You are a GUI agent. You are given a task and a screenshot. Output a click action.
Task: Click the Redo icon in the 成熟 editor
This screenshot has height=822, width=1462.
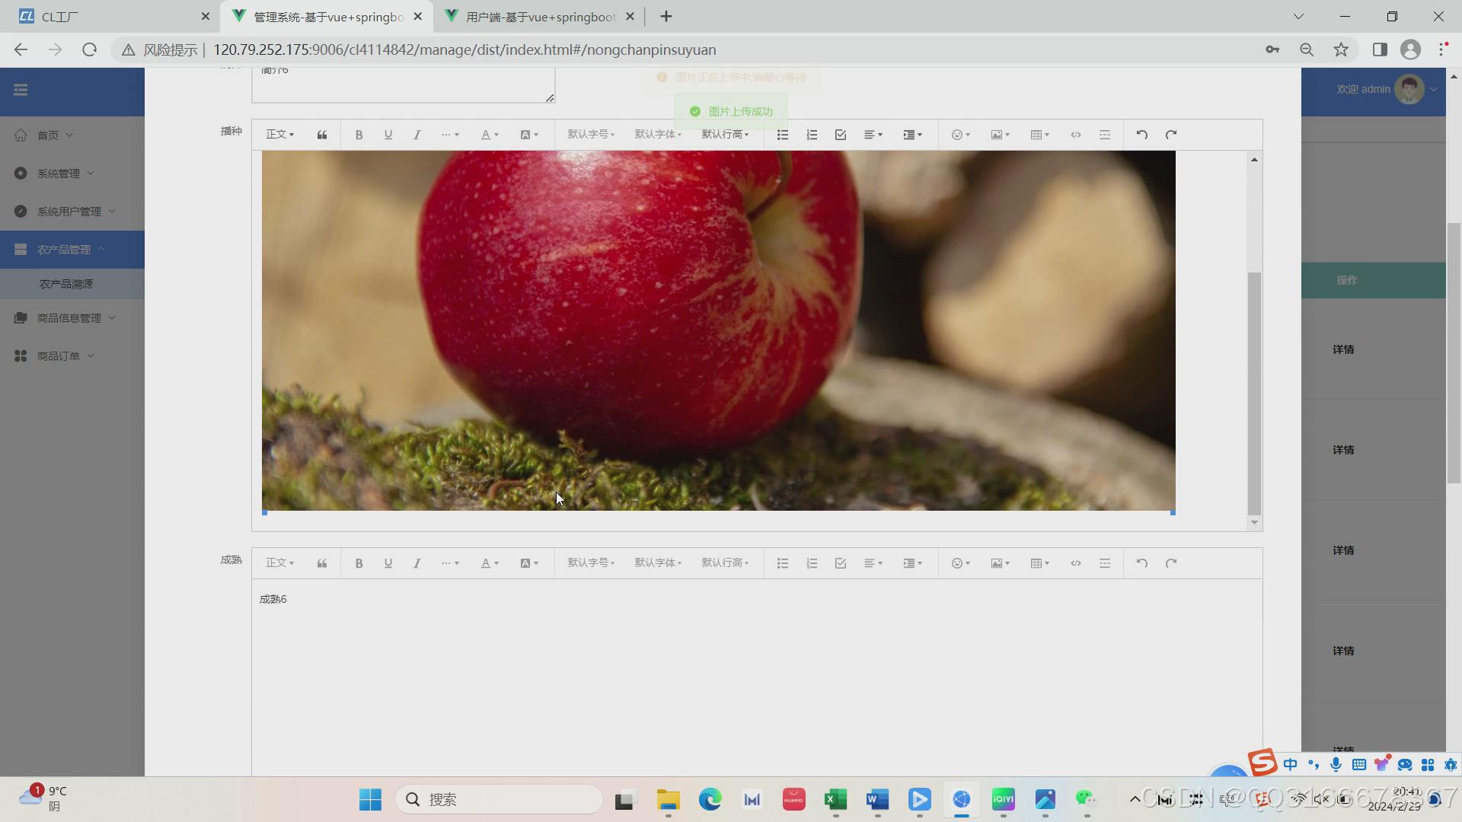point(1171,563)
